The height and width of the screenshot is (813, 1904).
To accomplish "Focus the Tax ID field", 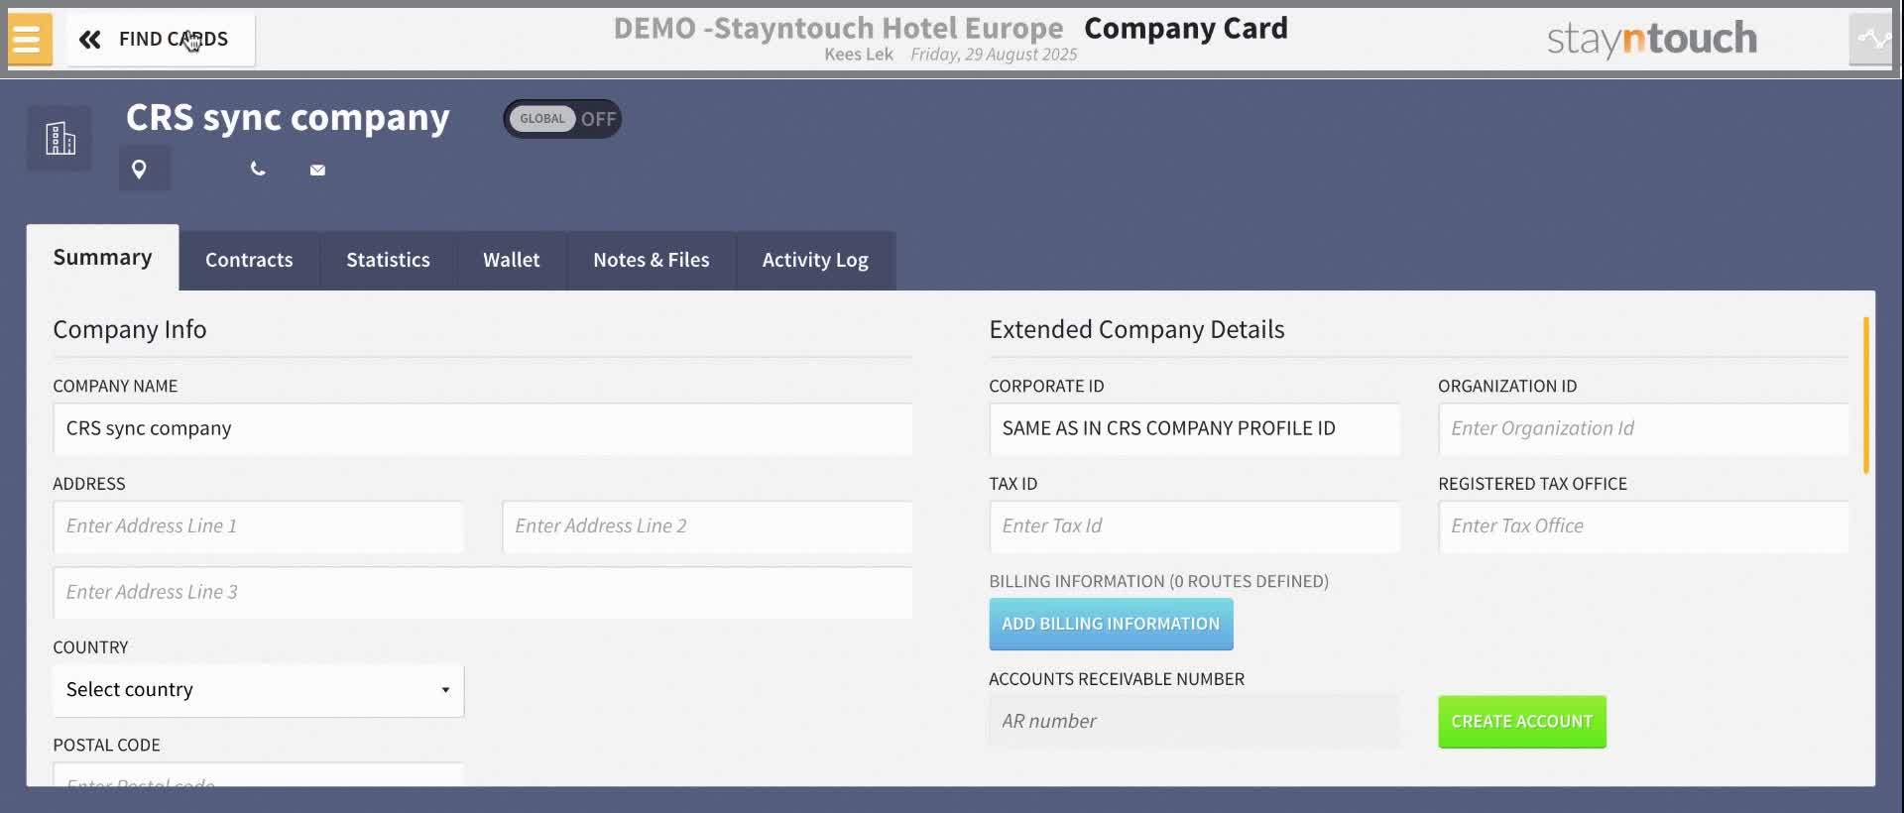I will click(1195, 526).
